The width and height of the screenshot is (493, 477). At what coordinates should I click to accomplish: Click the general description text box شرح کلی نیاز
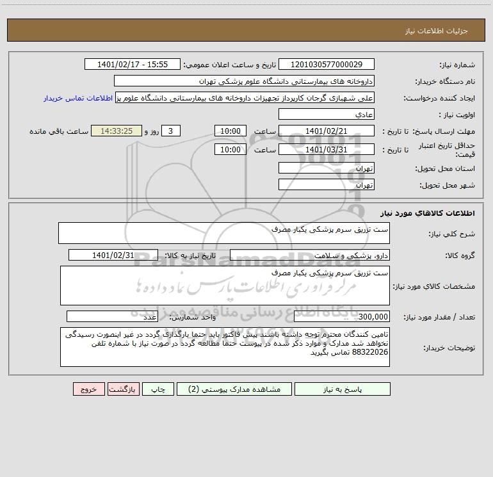tap(224, 233)
